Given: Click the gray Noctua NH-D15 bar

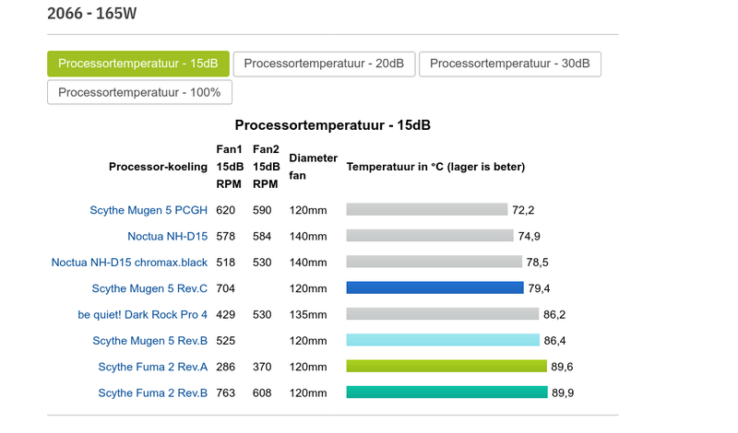Looking at the screenshot, I should pos(430,236).
